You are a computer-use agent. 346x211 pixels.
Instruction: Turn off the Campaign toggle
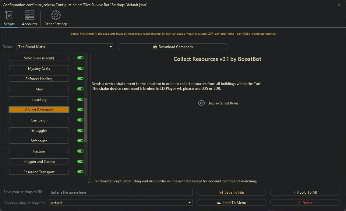[80, 120]
